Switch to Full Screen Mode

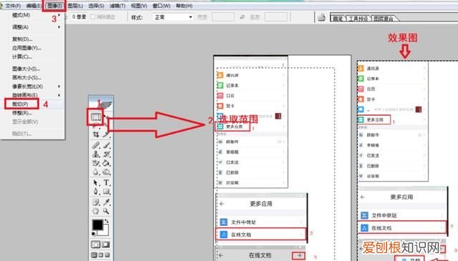(x=107, y=255)
